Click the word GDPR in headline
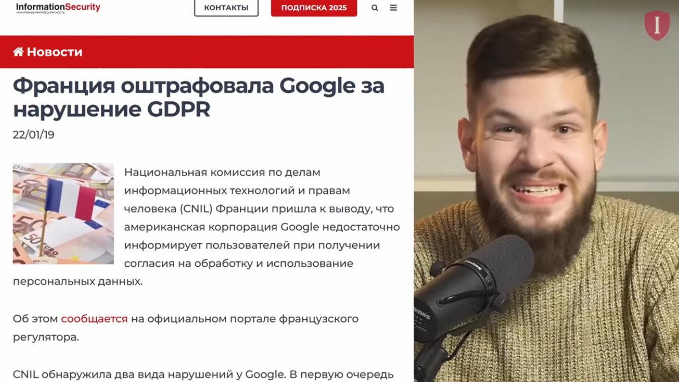 tap(179, 110)
